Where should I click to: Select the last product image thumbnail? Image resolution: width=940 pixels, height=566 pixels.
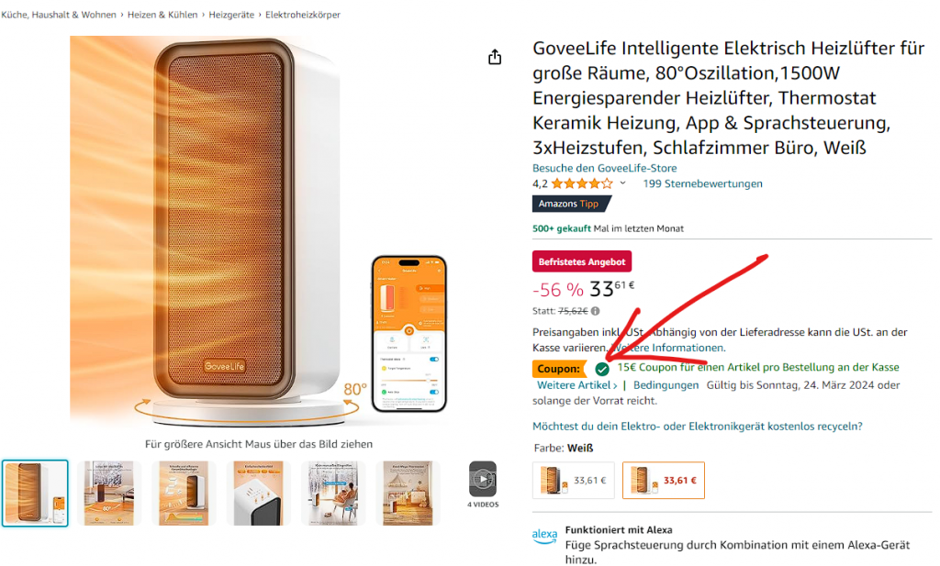(408, 493)
